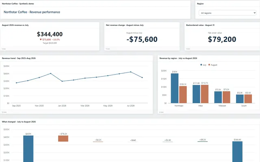The height and width of the screenshot is (162, 260).
Task: Click 'Net revenue change · August minus July' title
Action: [125, 25]
